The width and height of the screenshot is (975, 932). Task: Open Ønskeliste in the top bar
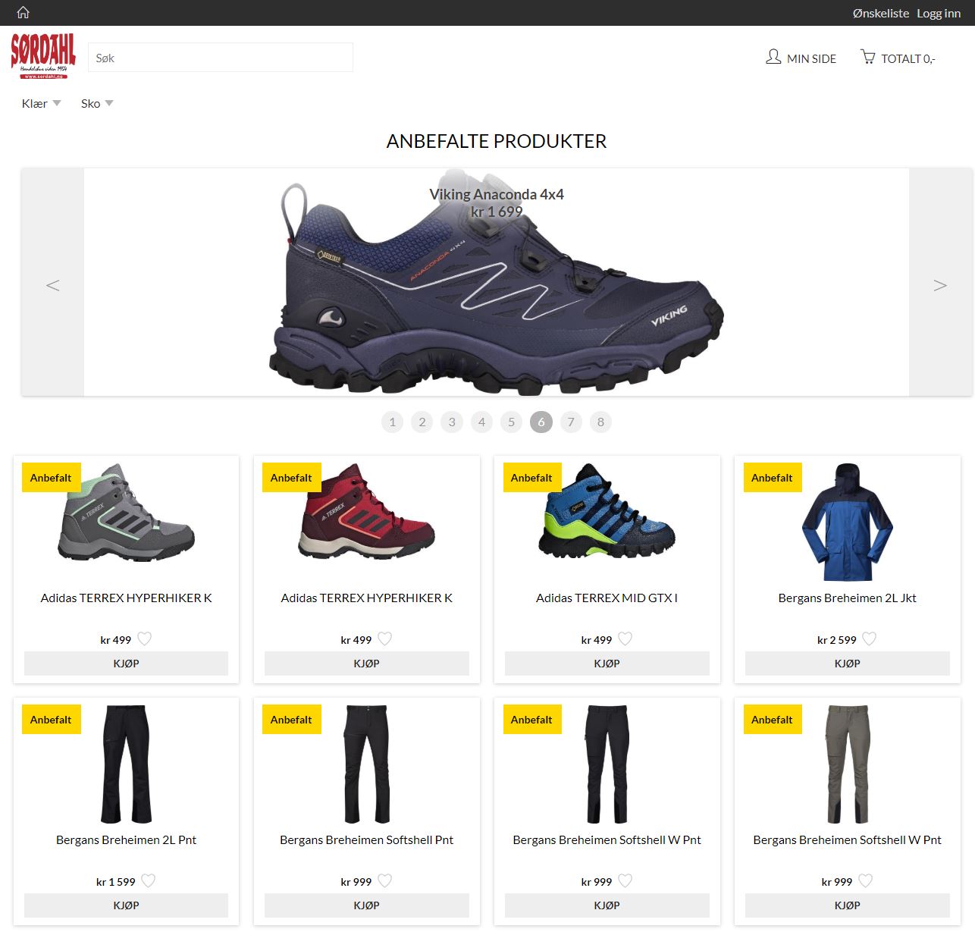(x=880, y=13)
